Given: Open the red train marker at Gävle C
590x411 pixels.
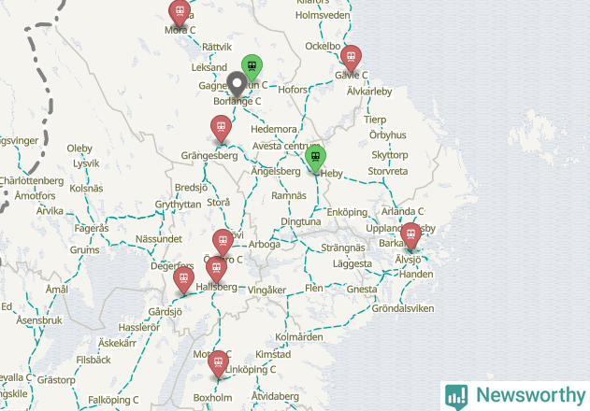Looking at the screenshot, I should click(x=351, y=58).
